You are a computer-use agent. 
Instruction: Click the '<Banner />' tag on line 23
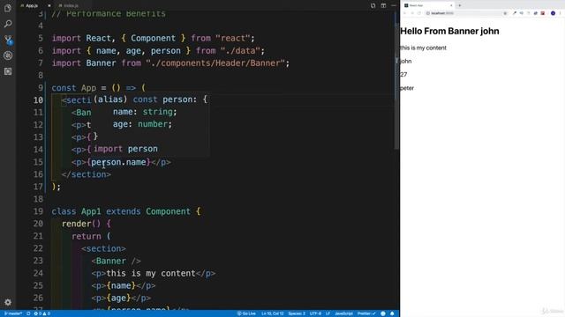click(x=116, y=261)
